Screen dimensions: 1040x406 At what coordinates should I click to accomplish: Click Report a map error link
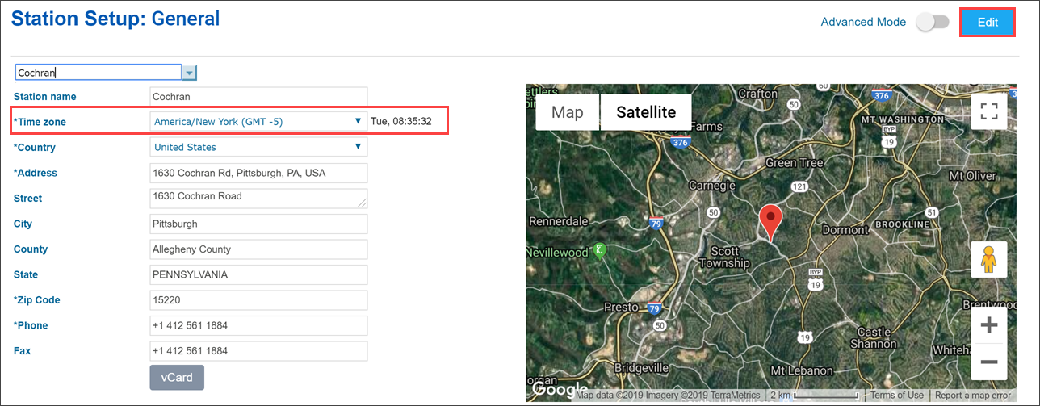point(973,396)
